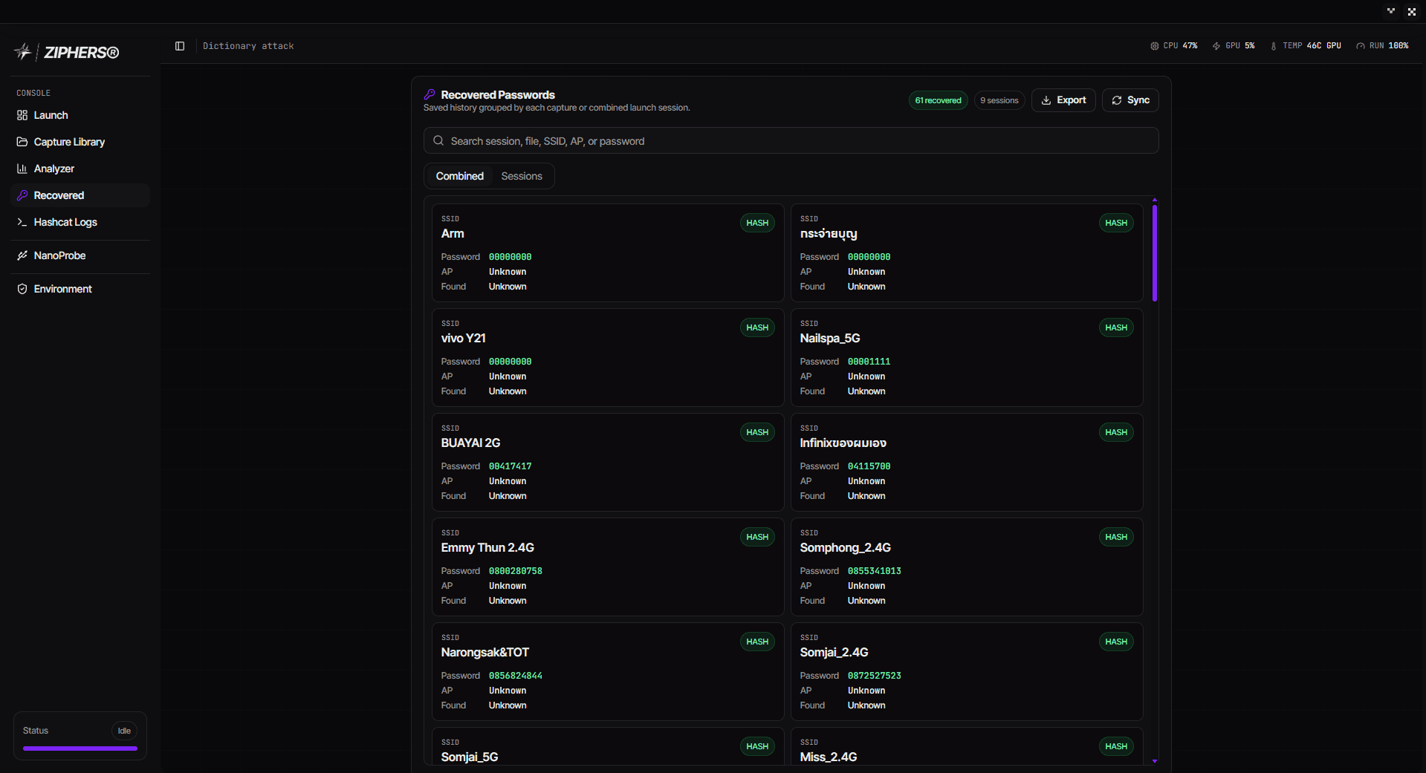Focus the search session input field
This screenshot has width=1426, height=773.
tap(791, 140)
